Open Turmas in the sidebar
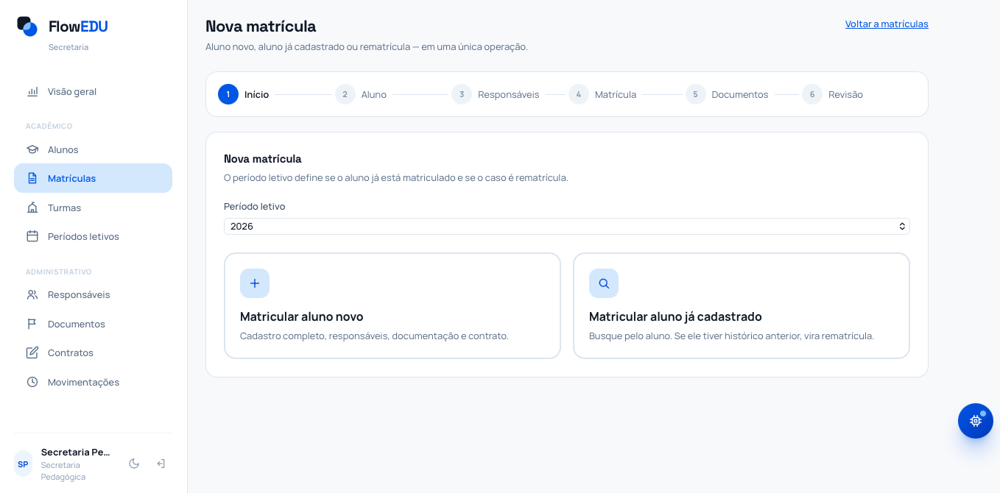This screenshot has width=1000, height=493. (x=93, y=208)
